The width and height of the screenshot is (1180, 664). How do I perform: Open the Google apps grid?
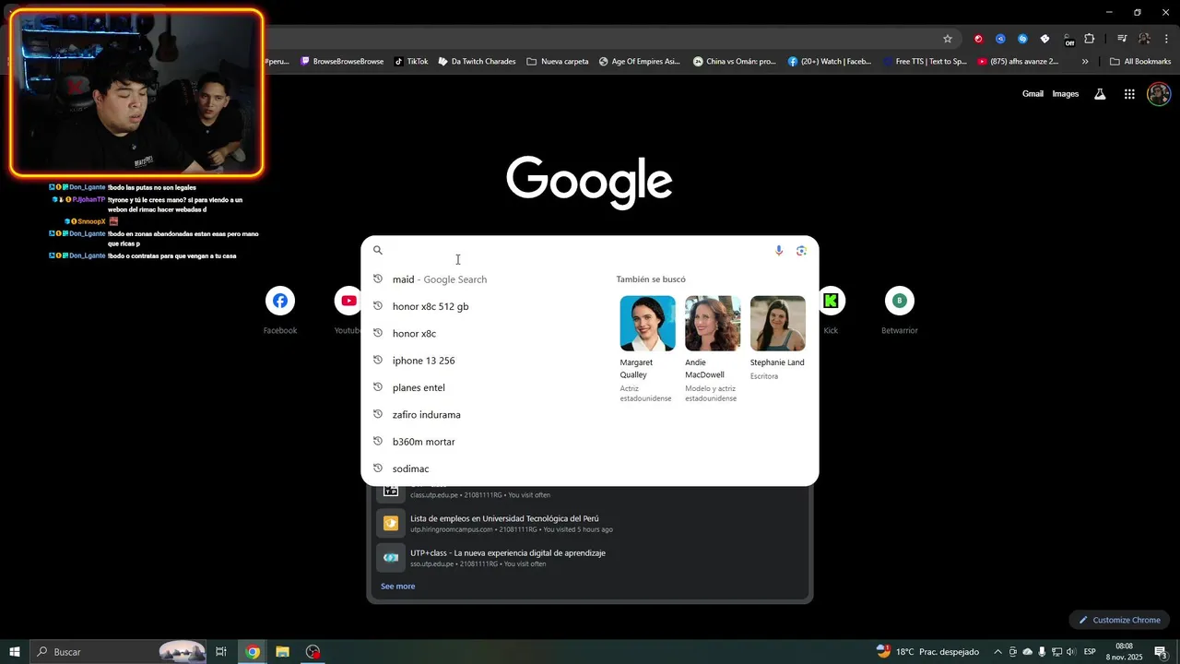click(x=1129, y=94)
